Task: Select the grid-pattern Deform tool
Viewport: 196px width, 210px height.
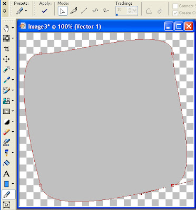Action: pyautogui.click(x=6, y=38)
